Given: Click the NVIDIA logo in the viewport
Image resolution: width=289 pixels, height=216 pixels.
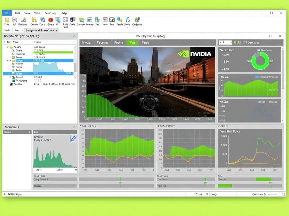Looking at the screenshot, I should pos(195,54).
